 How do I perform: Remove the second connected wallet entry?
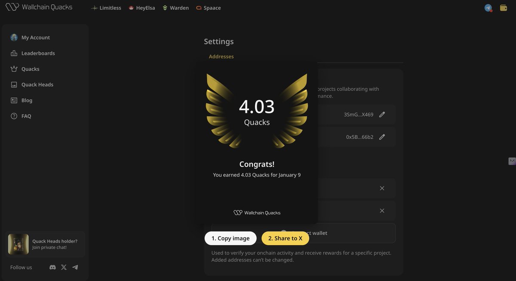click(x=382, y=211)
